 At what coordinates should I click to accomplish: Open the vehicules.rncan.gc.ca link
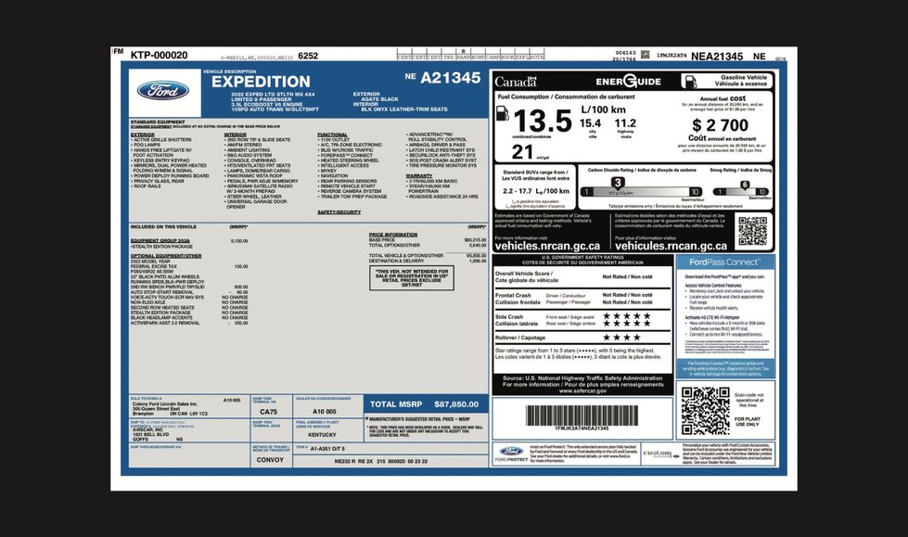[x=671, y=246]
